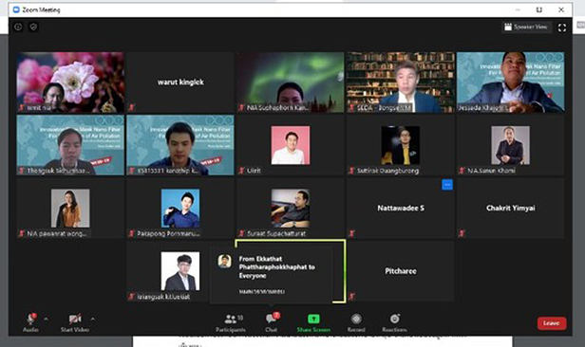Leave the meeting
The width and height of the screenshot is (585, 347).
coord(552,322)
